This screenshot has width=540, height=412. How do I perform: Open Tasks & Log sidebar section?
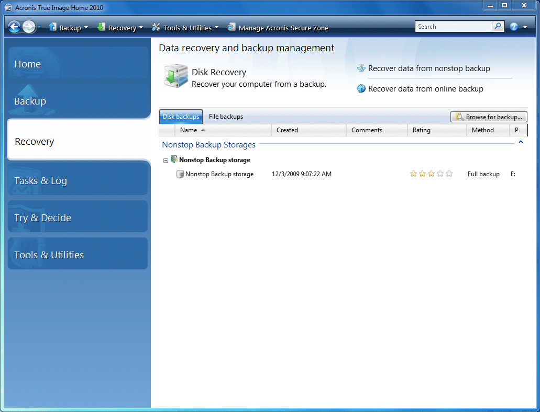point(78,179)
